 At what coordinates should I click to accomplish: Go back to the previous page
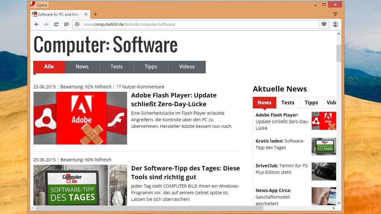(36, 24)
